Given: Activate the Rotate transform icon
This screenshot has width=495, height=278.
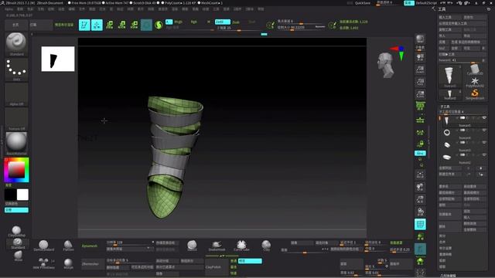Looking at the screenshot, I should [x=134, y=25].
